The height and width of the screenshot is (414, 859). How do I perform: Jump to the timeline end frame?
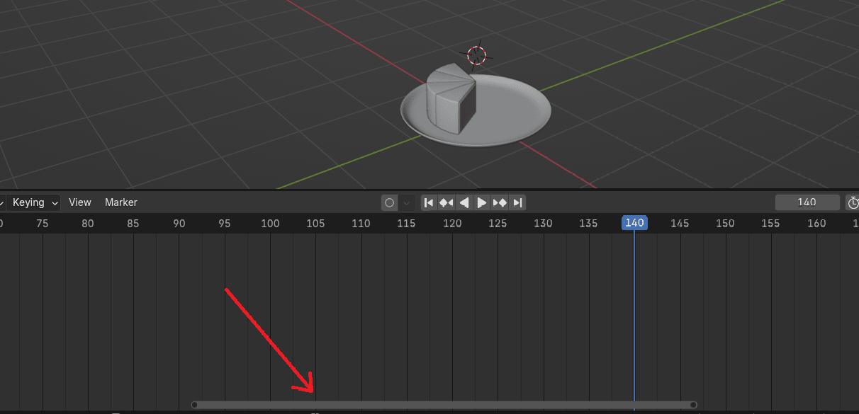tap(518, 203)
